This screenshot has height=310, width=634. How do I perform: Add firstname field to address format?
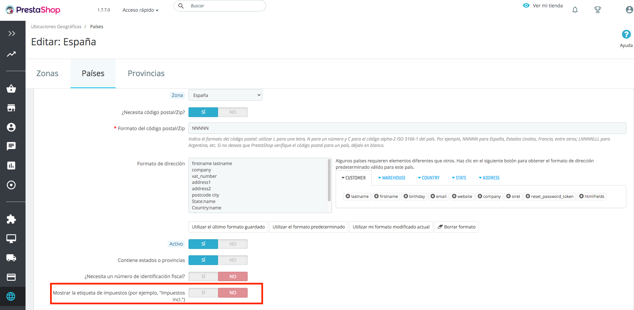click(386, 196)
